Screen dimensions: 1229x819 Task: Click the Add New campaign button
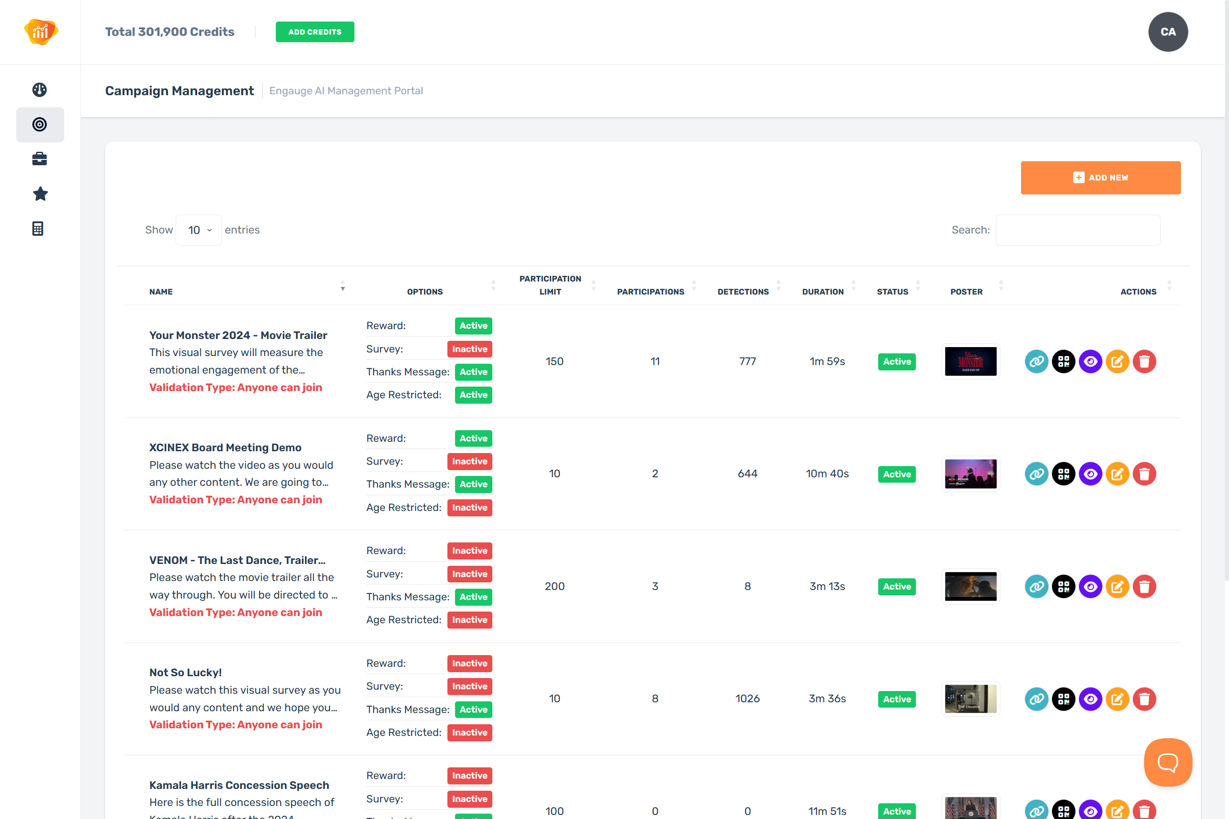click(1100, 178)
